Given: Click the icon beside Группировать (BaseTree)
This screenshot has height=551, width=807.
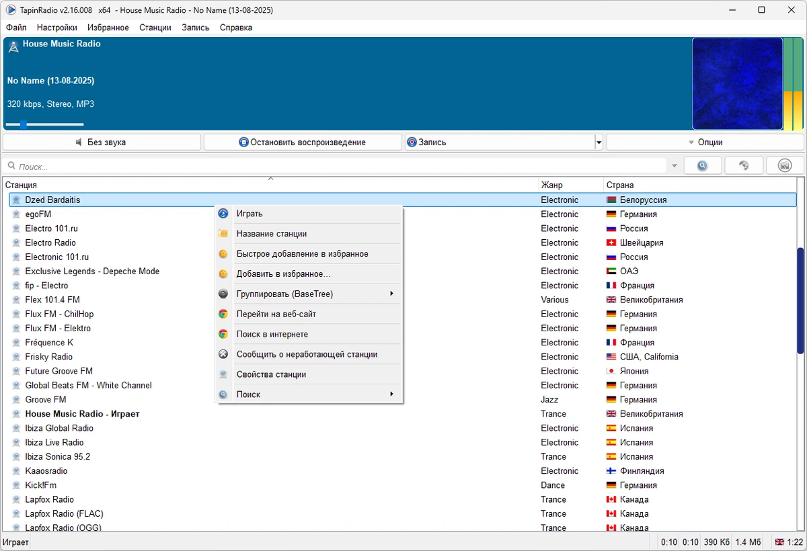Looking at the screenshot, I should click(x=223, y=294).
